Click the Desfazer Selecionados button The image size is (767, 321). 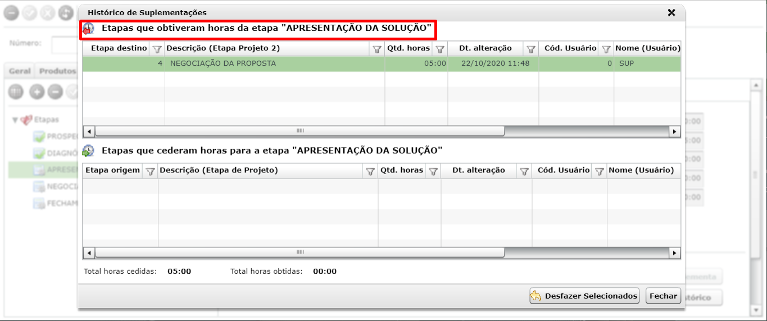[x=584, y=296]
